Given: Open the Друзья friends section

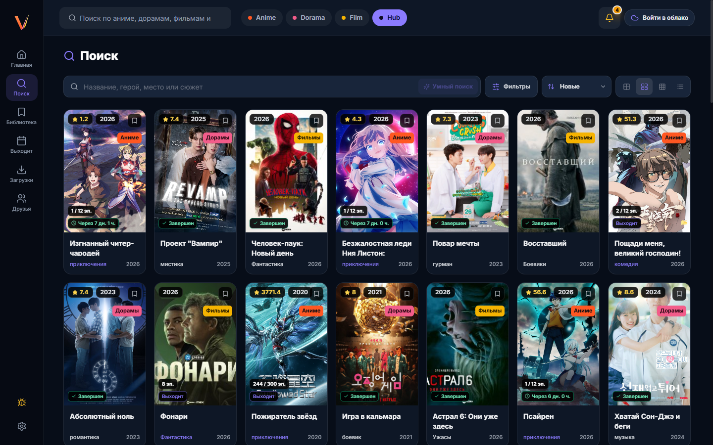Looking at the screenshot, I should point(21,203).
